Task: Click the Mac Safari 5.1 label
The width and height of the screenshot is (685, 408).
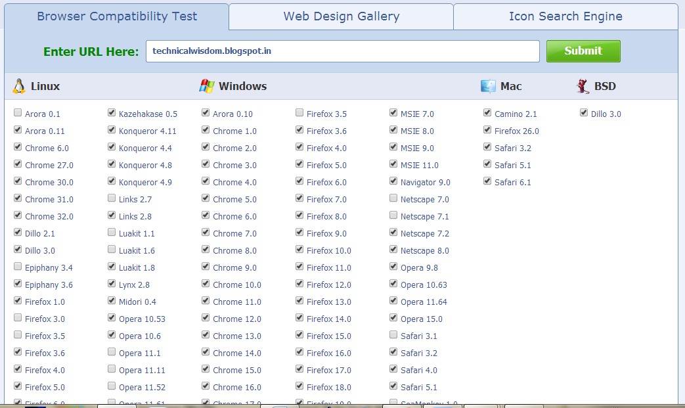Action: click(x=512, y=165)
